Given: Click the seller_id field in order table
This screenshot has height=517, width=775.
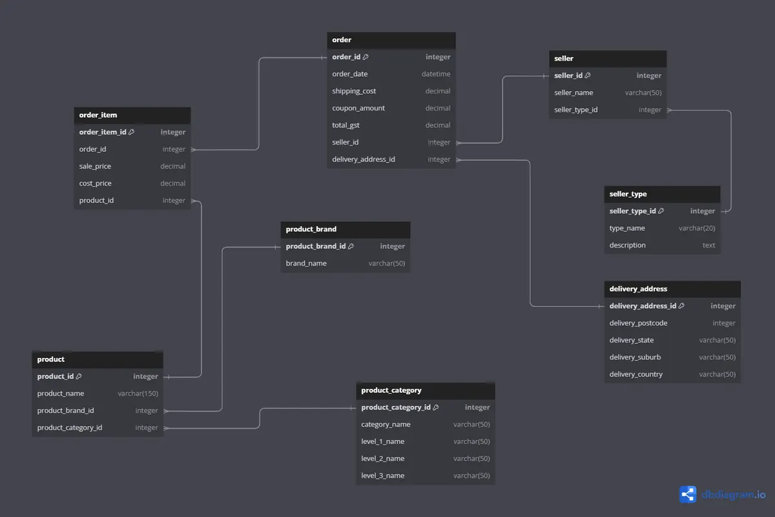Looking at the screenshot, I should (391, 142).
